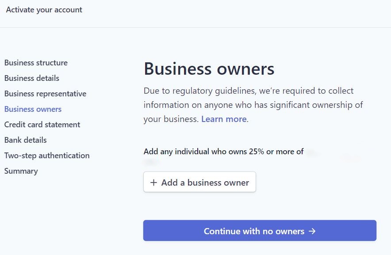
Task: Open the Business structure step
Action: click(36, 63)
